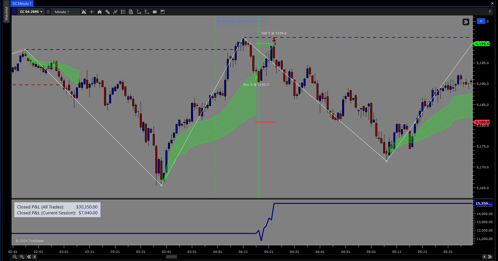The width and height of the screenshot is (498, 261).
Task: Click the horizontal scrollbar thumb
Action: tap(171, 257)
